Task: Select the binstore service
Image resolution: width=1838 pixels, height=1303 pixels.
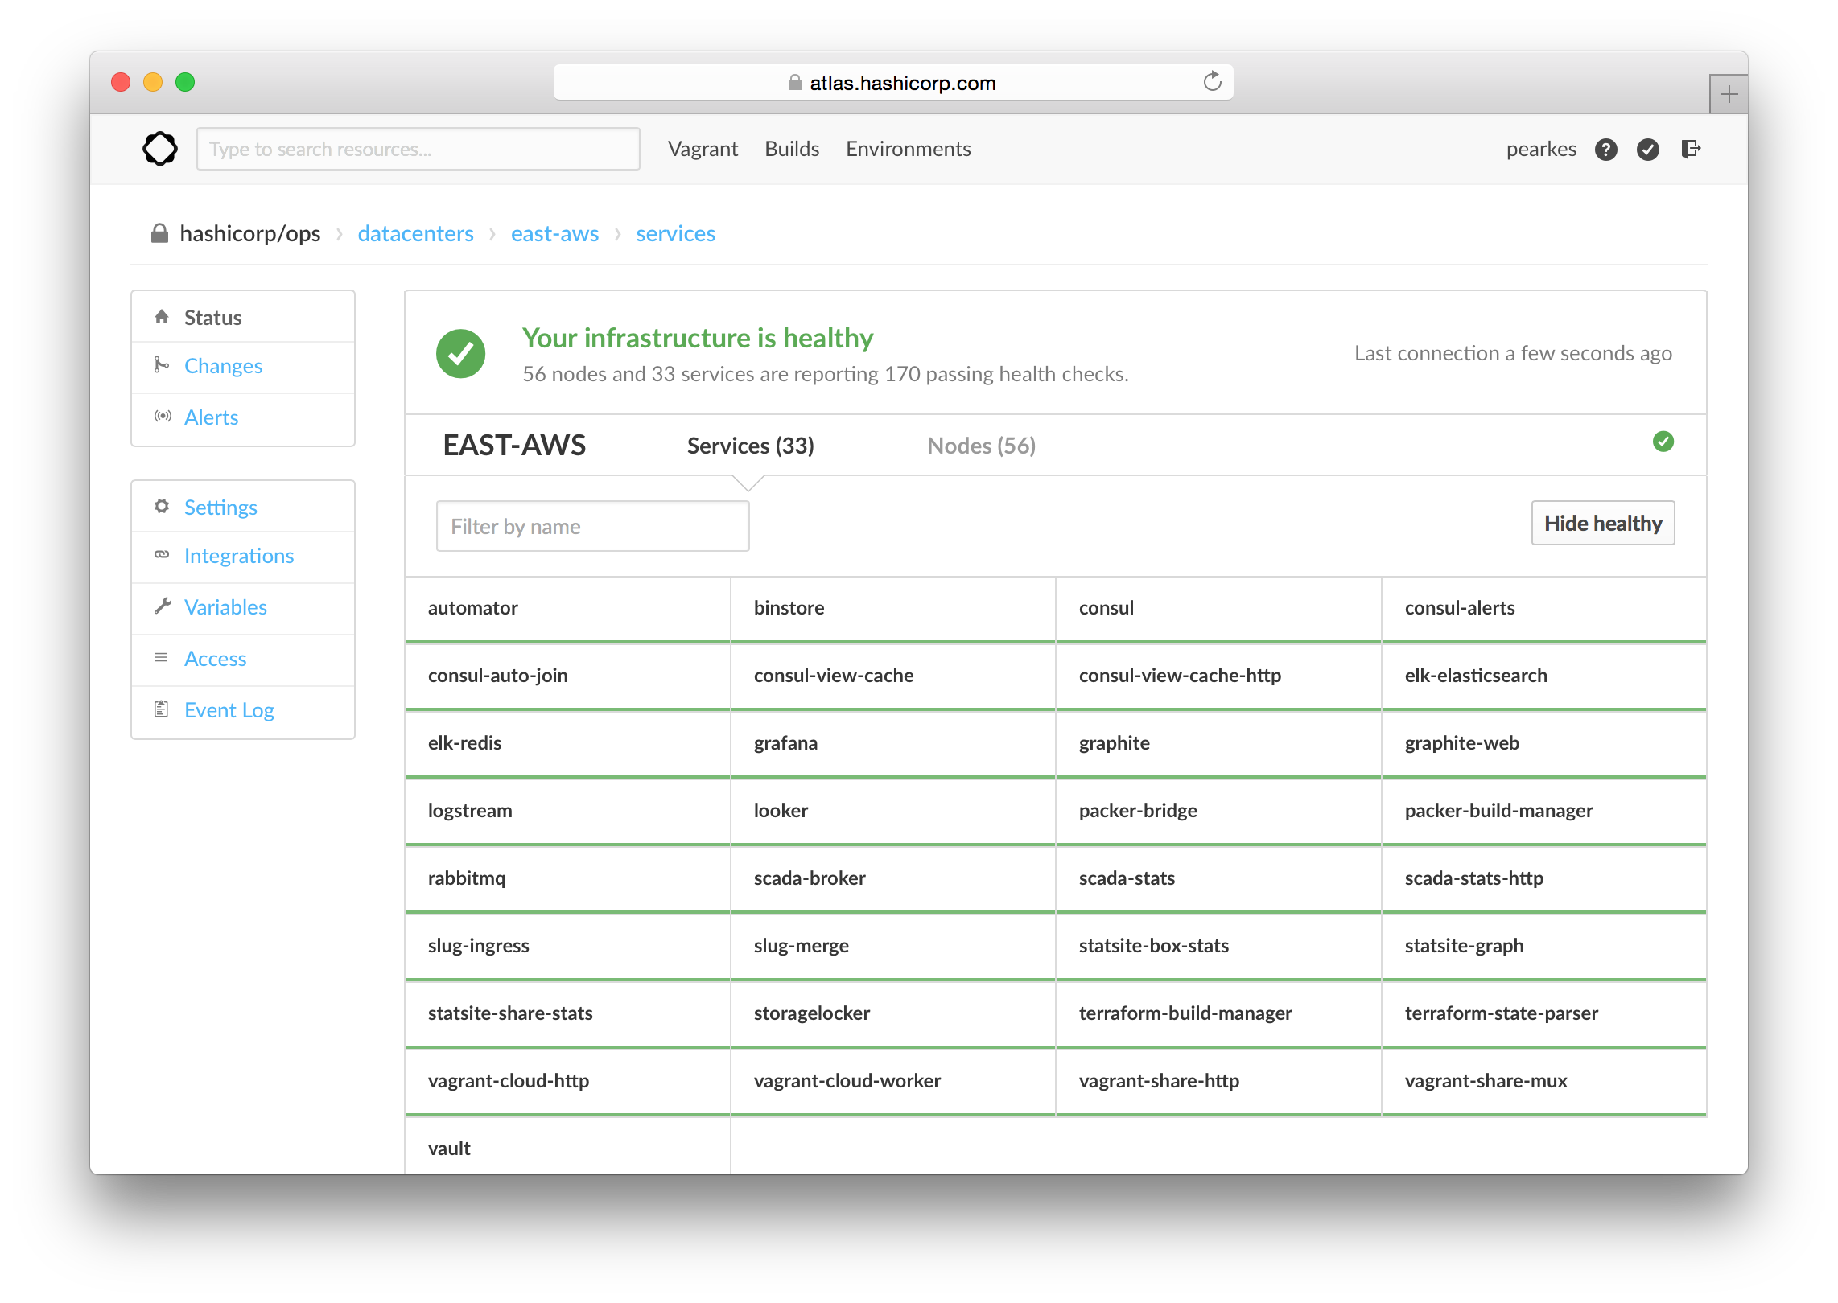Action: [x=893, y=609]
